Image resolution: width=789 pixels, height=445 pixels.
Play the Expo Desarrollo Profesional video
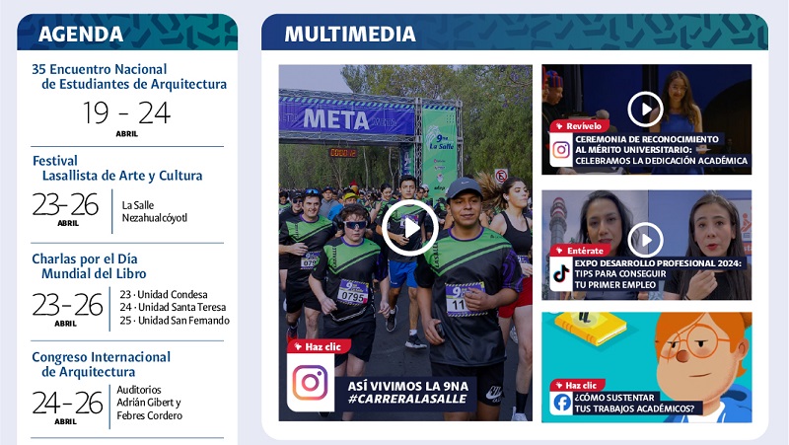645,239
